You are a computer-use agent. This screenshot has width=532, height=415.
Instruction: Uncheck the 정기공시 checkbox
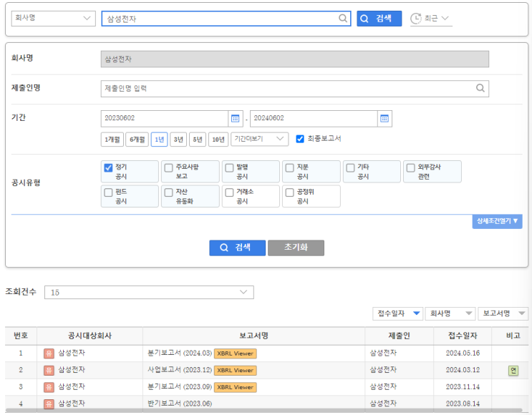coord(109,168)
